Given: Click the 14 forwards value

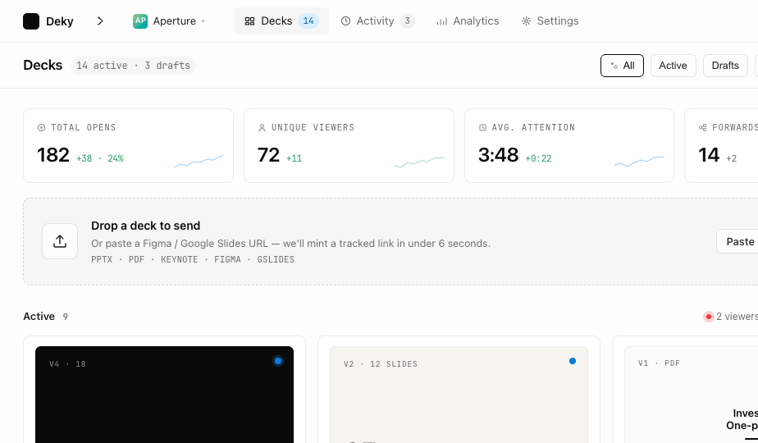Looking at the screenshot, I should [709, 155].
